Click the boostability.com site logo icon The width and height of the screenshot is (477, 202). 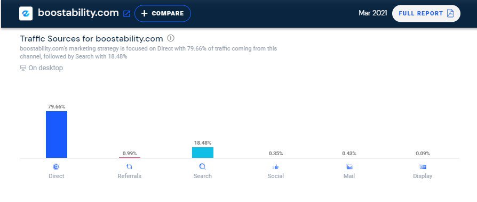click(x=26, y=14)
